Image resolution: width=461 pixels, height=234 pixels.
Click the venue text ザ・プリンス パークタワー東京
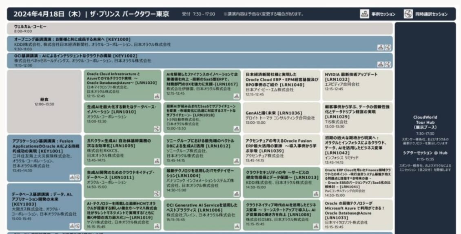[129, 14]
